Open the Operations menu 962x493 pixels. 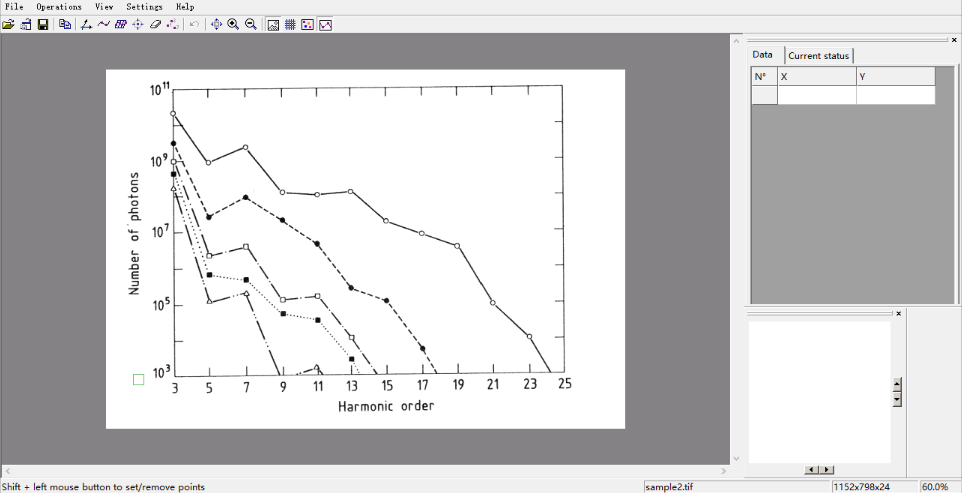pyautogui.click(x=59, y=7)
